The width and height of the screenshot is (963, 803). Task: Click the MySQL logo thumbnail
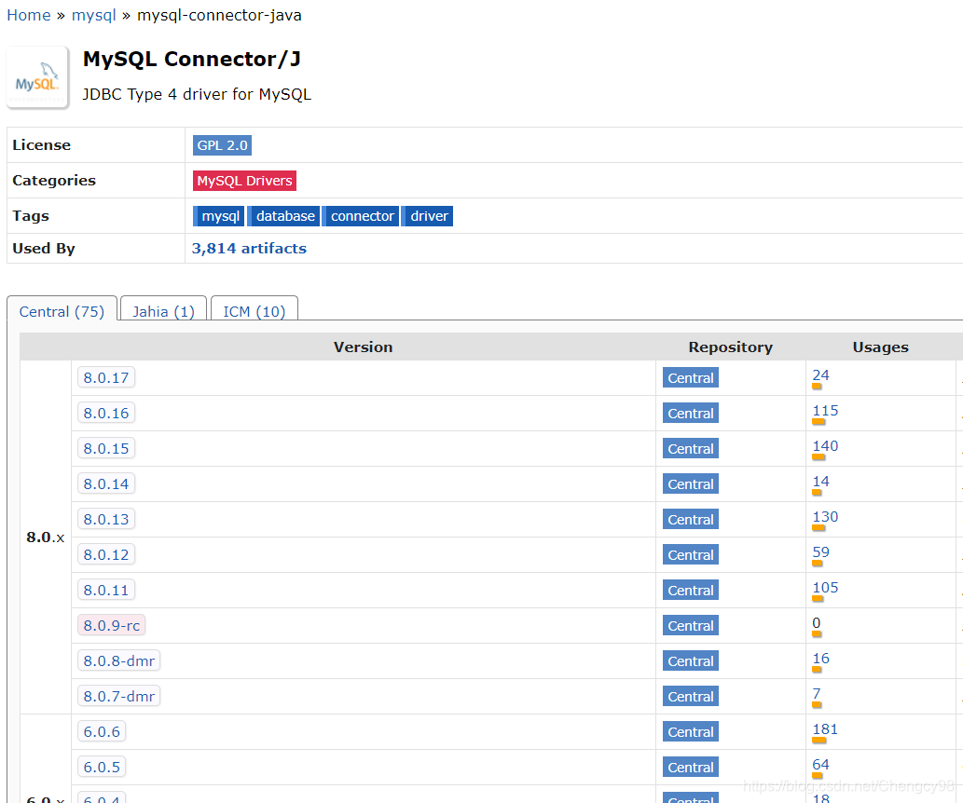coord(37,78)
